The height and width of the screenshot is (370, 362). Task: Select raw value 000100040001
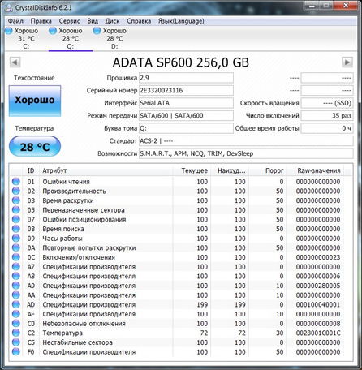(318, 305)
